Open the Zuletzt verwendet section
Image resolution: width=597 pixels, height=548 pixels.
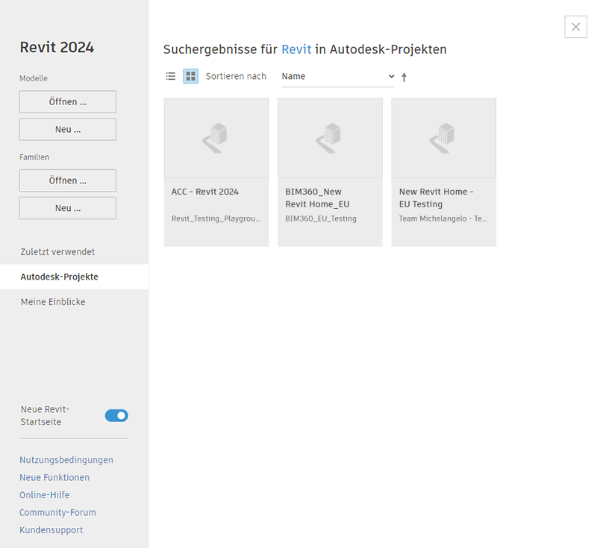pos(58,252)
